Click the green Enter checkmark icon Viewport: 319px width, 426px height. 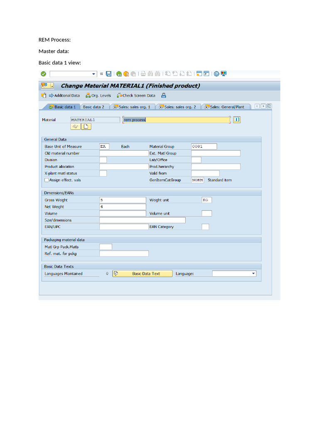[43, 74]
